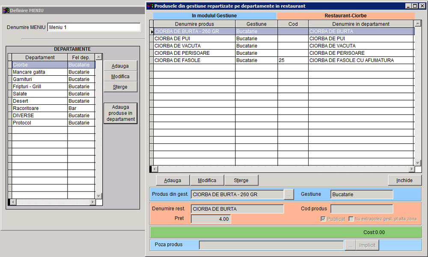The image size is (428, 257).
Task: Click the Cod produs input field
Action: point(362,209)
